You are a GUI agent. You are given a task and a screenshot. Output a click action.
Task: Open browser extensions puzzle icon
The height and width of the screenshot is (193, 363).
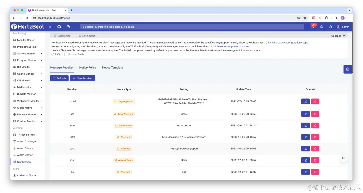(327, 18)
